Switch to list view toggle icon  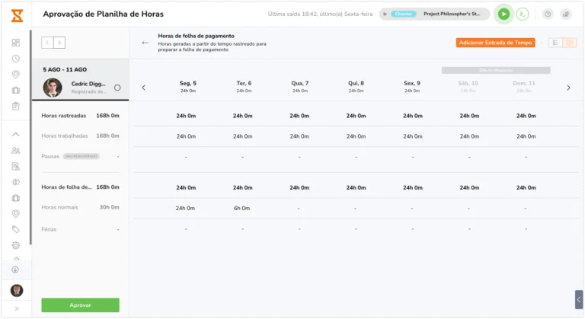pyautogui.click(x=555, y=43)
